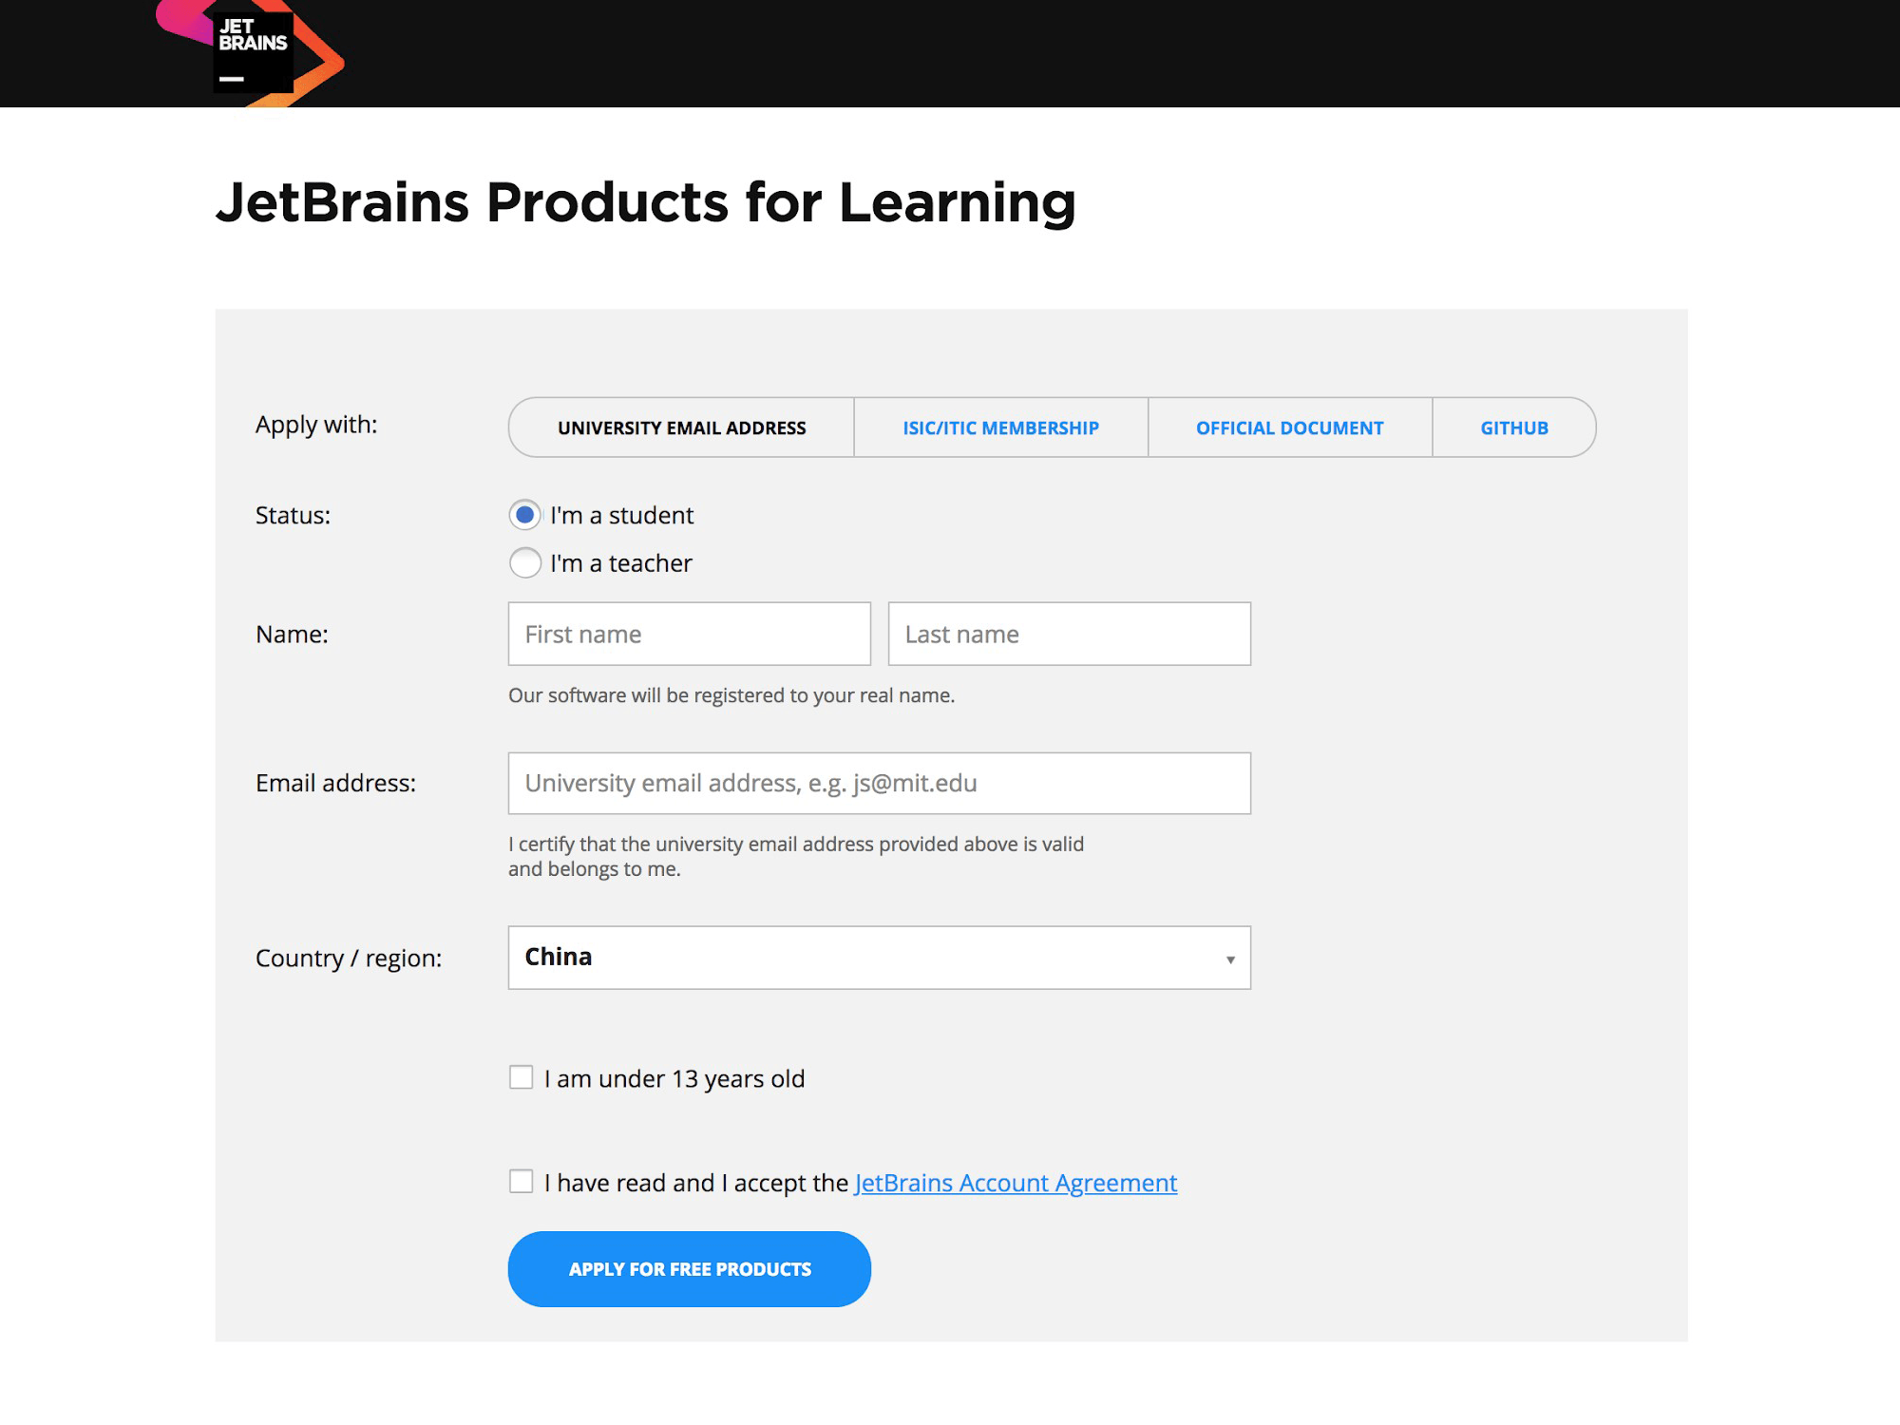Image resolution: width=1900 pixels, height=1425 pixels.
Task: Click the "Country / region:" label text
Action: [348, 958]
